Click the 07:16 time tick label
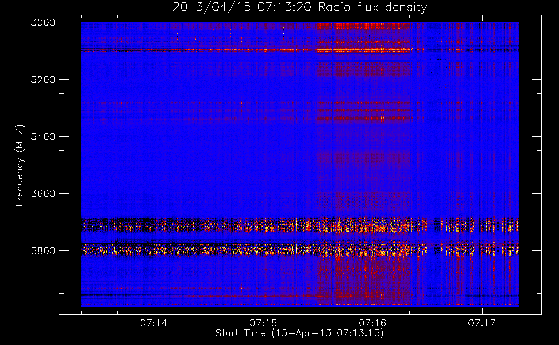 [x=372, y=323]
